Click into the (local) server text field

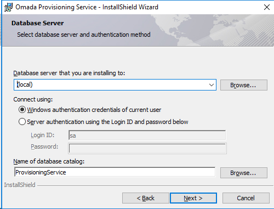111,85
